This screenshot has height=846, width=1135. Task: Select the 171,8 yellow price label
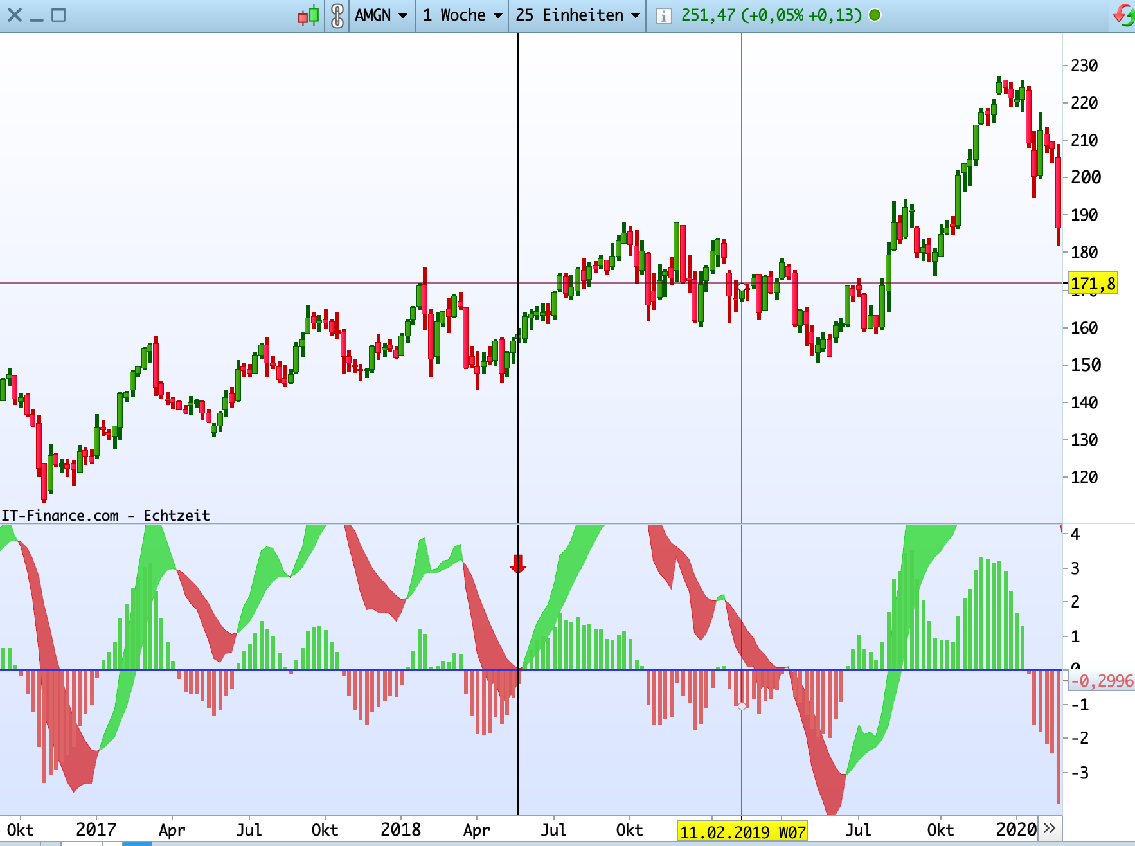[1093, 283]
